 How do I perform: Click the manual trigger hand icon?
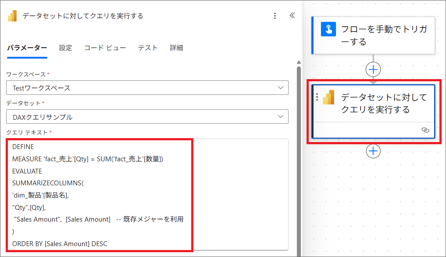click(328, 29)
